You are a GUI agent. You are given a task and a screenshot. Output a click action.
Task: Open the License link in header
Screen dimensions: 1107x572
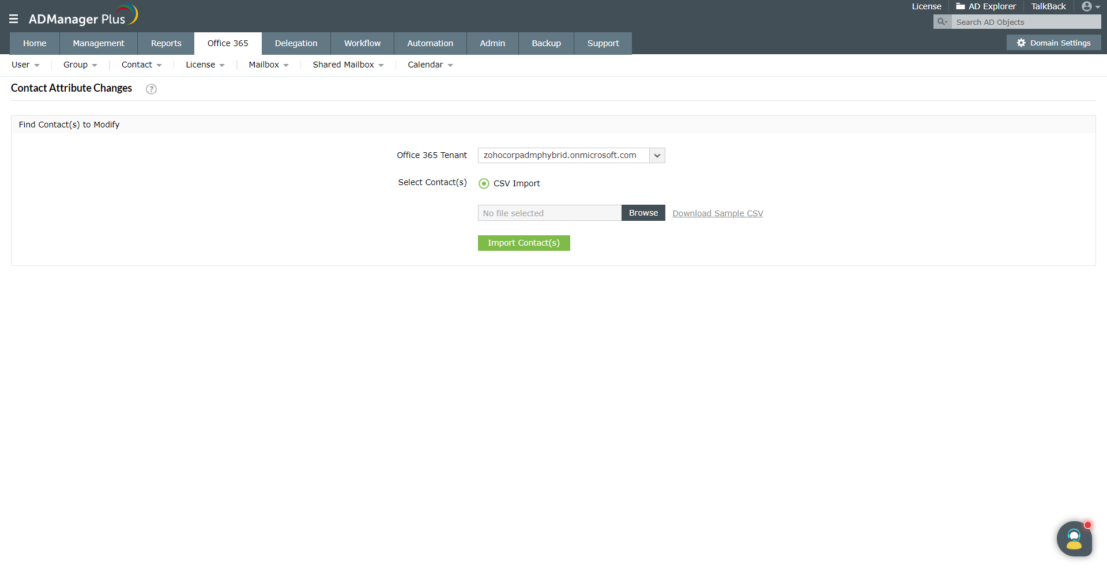927,6
